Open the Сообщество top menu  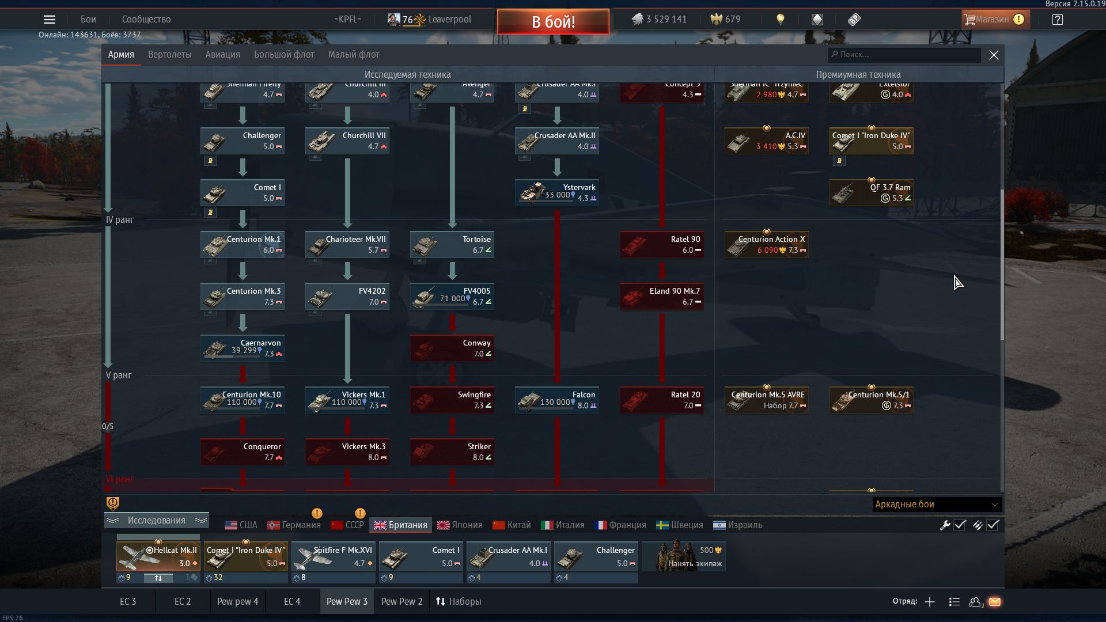tap(146, 20)
